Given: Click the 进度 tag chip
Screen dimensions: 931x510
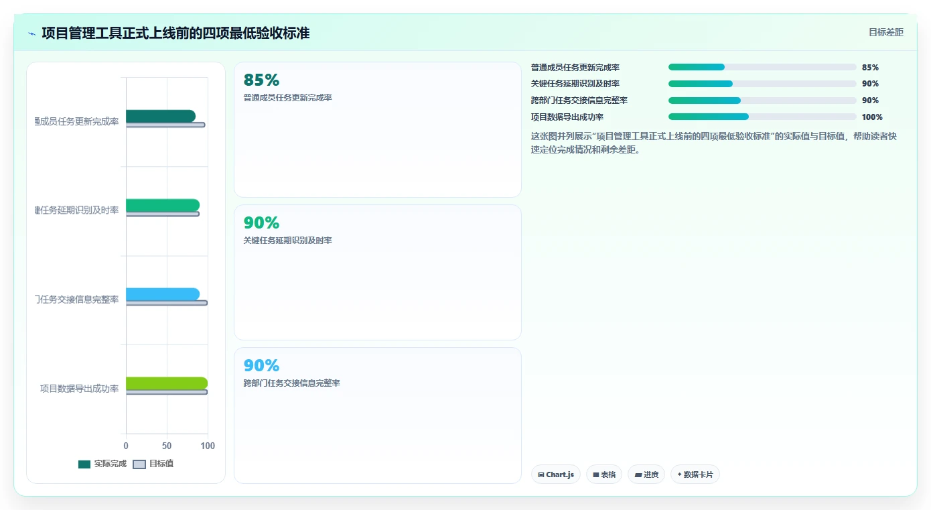Looking at the screenshot, I should 646,474.
